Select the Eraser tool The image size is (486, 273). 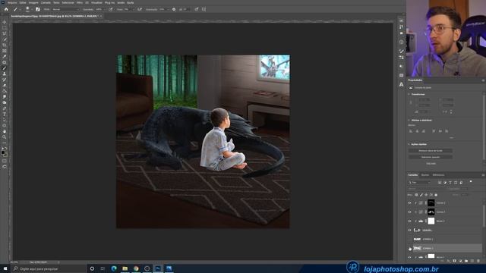pos(5,86)
